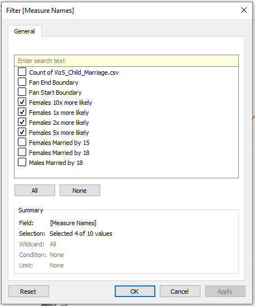Select Females Married by 18 checkbox
This screenshot has height=306, width=255.
(22, 152)
